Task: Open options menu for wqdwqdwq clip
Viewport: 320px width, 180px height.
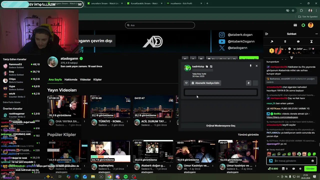Action: [x=127, y=166]
